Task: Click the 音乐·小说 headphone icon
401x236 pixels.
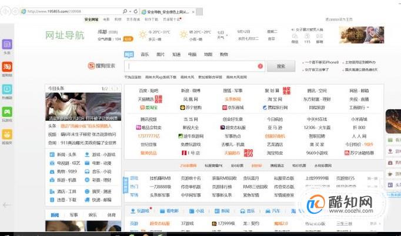Action: click(x=87, y=171)
